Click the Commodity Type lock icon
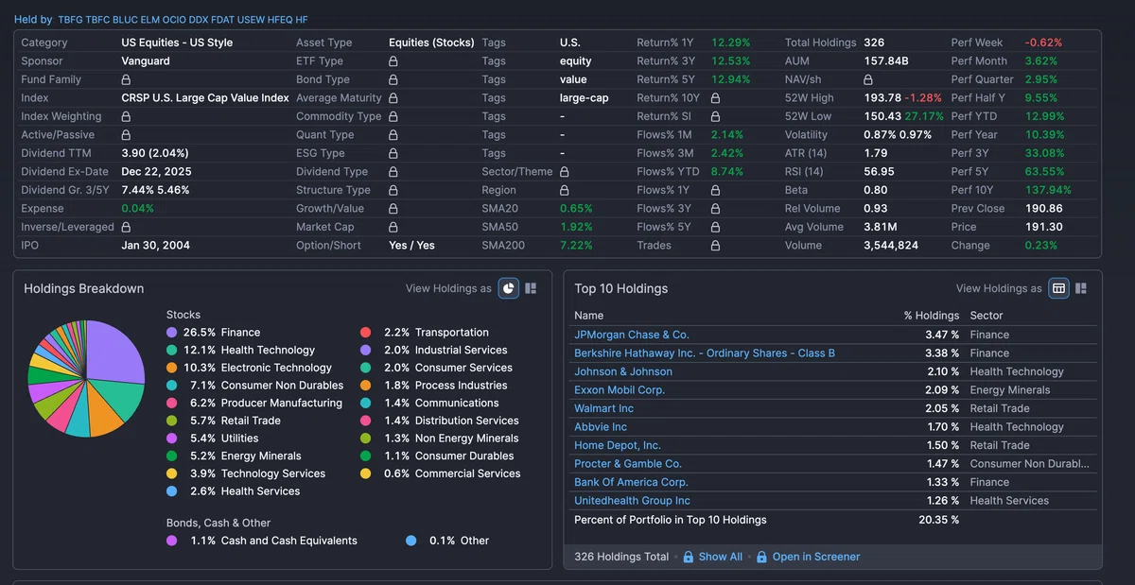The image size is (1135, 585). (x=393, y=116)
